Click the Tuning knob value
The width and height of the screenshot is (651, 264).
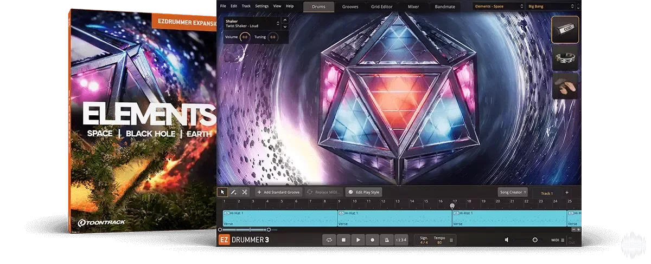(272, 37)
